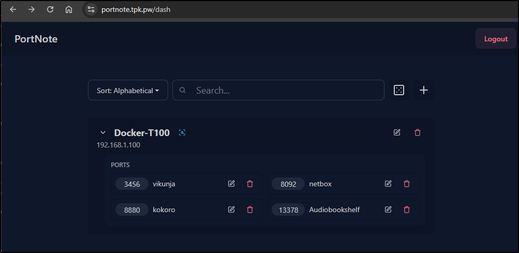Click the PortNote app title
This screenshot has height=253, width=519.
pyautogui.click(x=36, y=39)
